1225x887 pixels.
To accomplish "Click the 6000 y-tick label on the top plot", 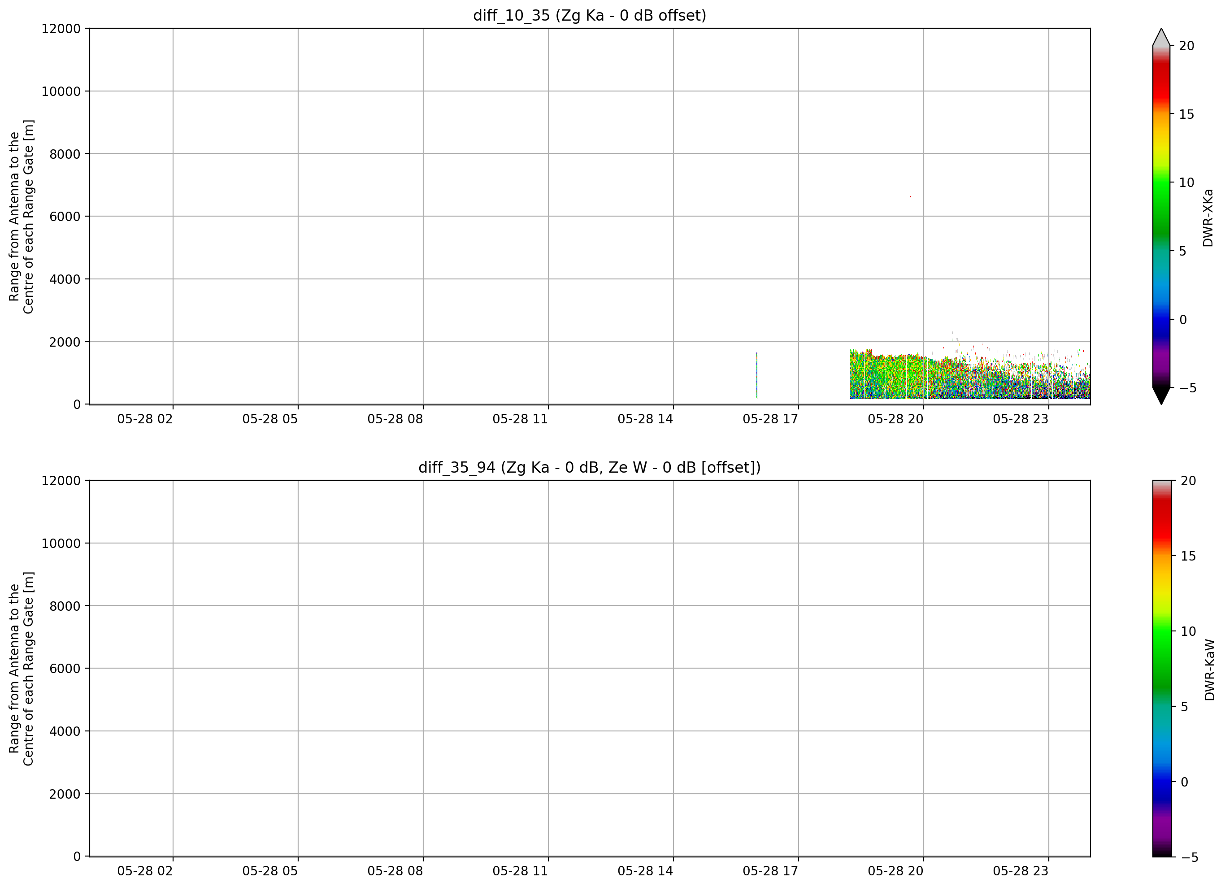I will [x=65, y=217].
